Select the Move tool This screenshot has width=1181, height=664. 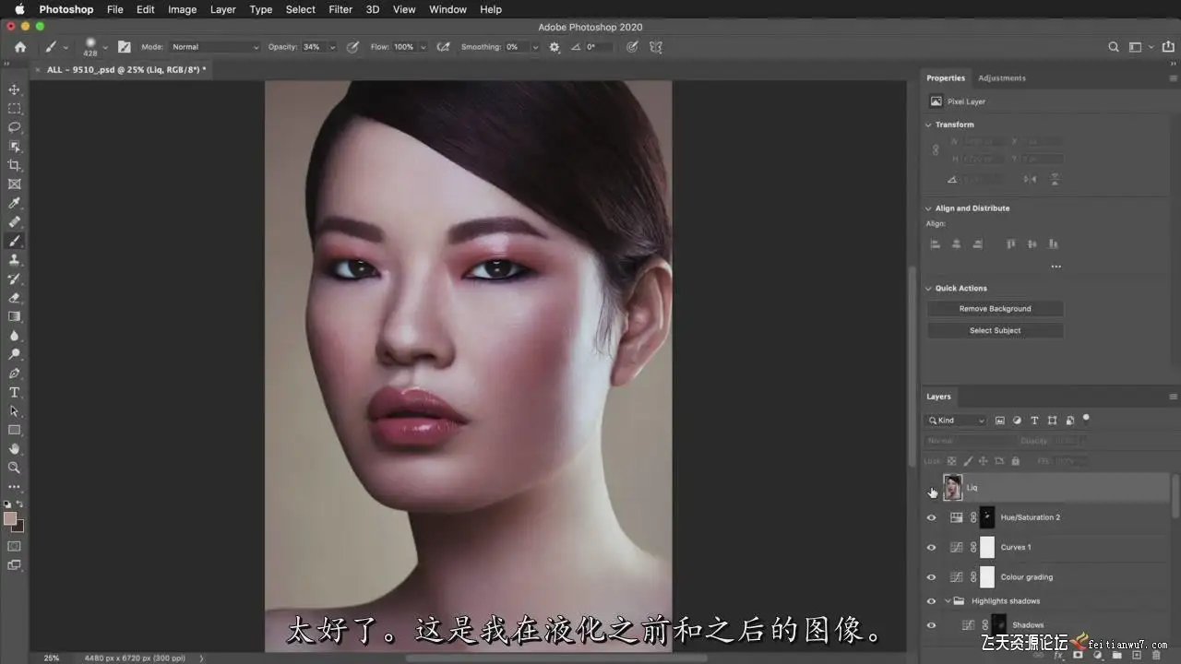pyautogui.click(x=14, y=89)
